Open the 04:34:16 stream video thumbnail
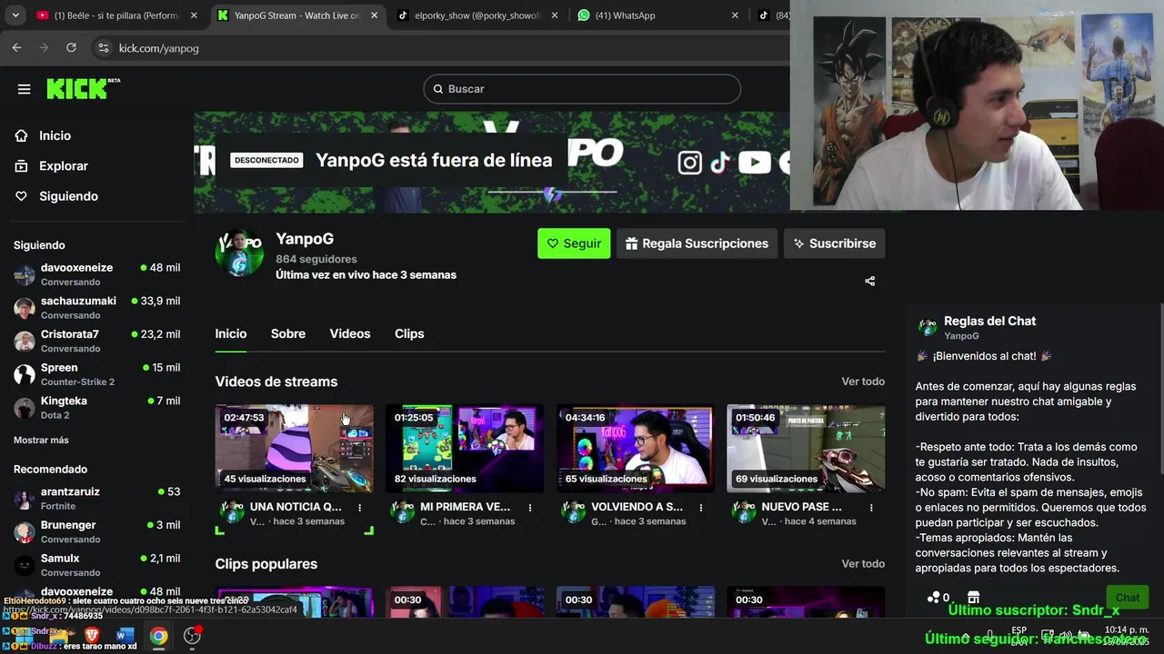 [x=636, y=448]
